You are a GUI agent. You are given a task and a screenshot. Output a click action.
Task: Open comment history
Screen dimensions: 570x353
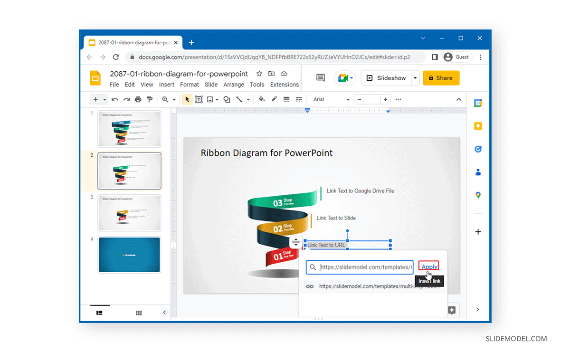tap(320, 77)
